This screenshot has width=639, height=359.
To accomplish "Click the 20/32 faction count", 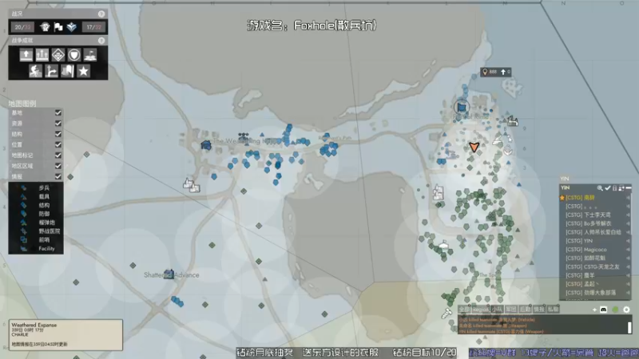I will [22, 27].
